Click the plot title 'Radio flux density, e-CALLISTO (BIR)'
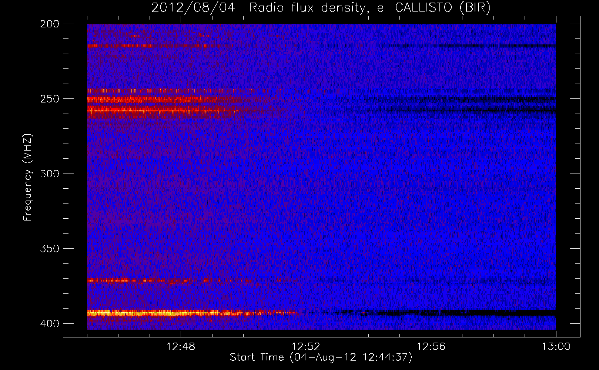The width and height of the screenshot is (599, 370). 370,8
